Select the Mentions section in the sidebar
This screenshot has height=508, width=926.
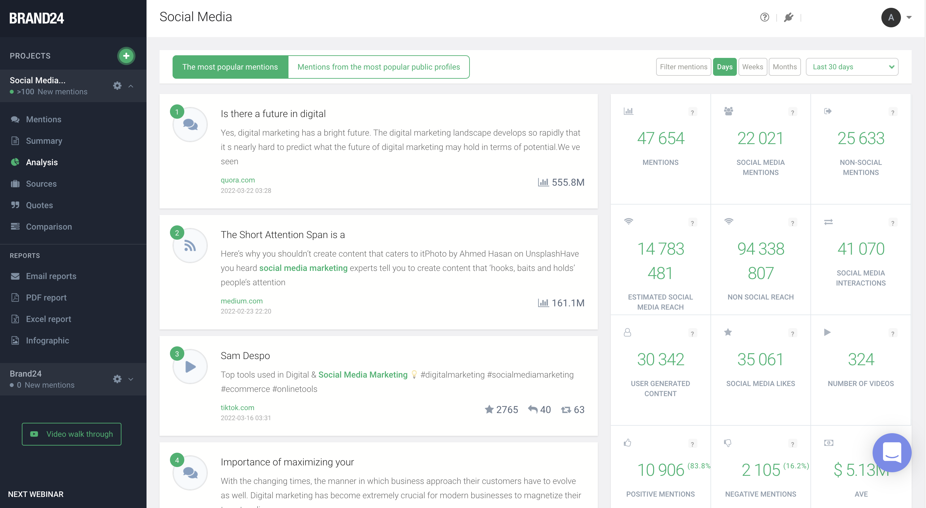(43, 119)
